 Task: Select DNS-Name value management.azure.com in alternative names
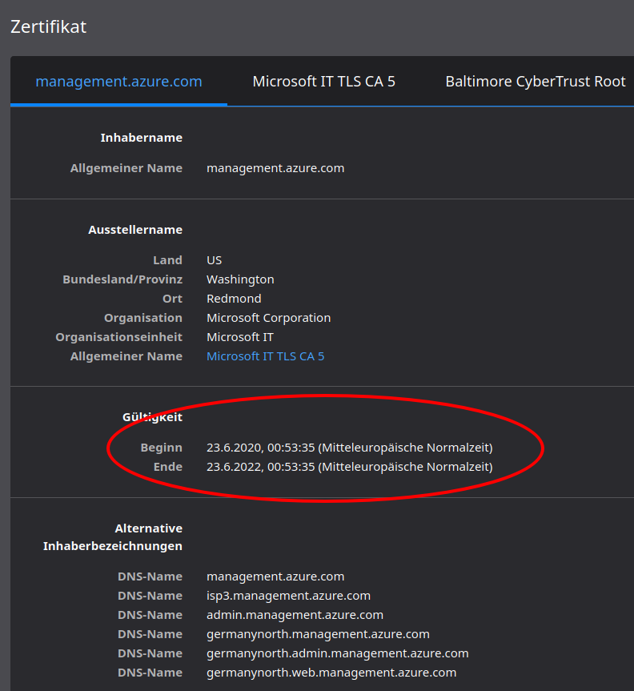pyautogui.click(x=275, y=577)
